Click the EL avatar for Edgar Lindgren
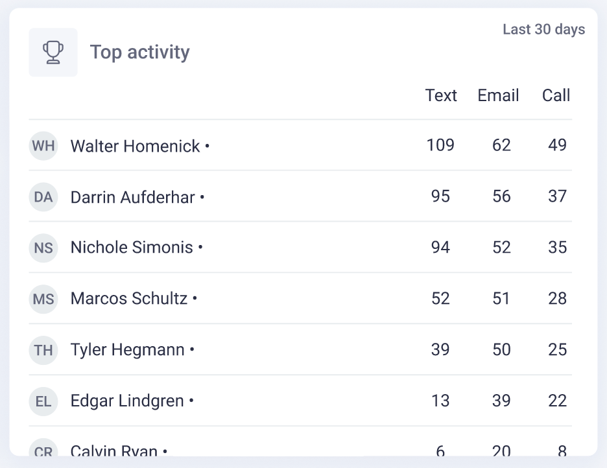Screen dimensions: 607x468 43,401
